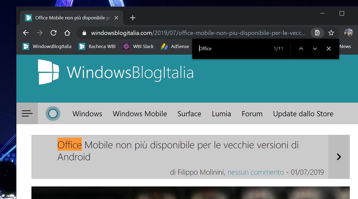The width and height of the screenshot is (358, 199).
Task: Click the article date 01/07/2019
Action: (307, 172)
